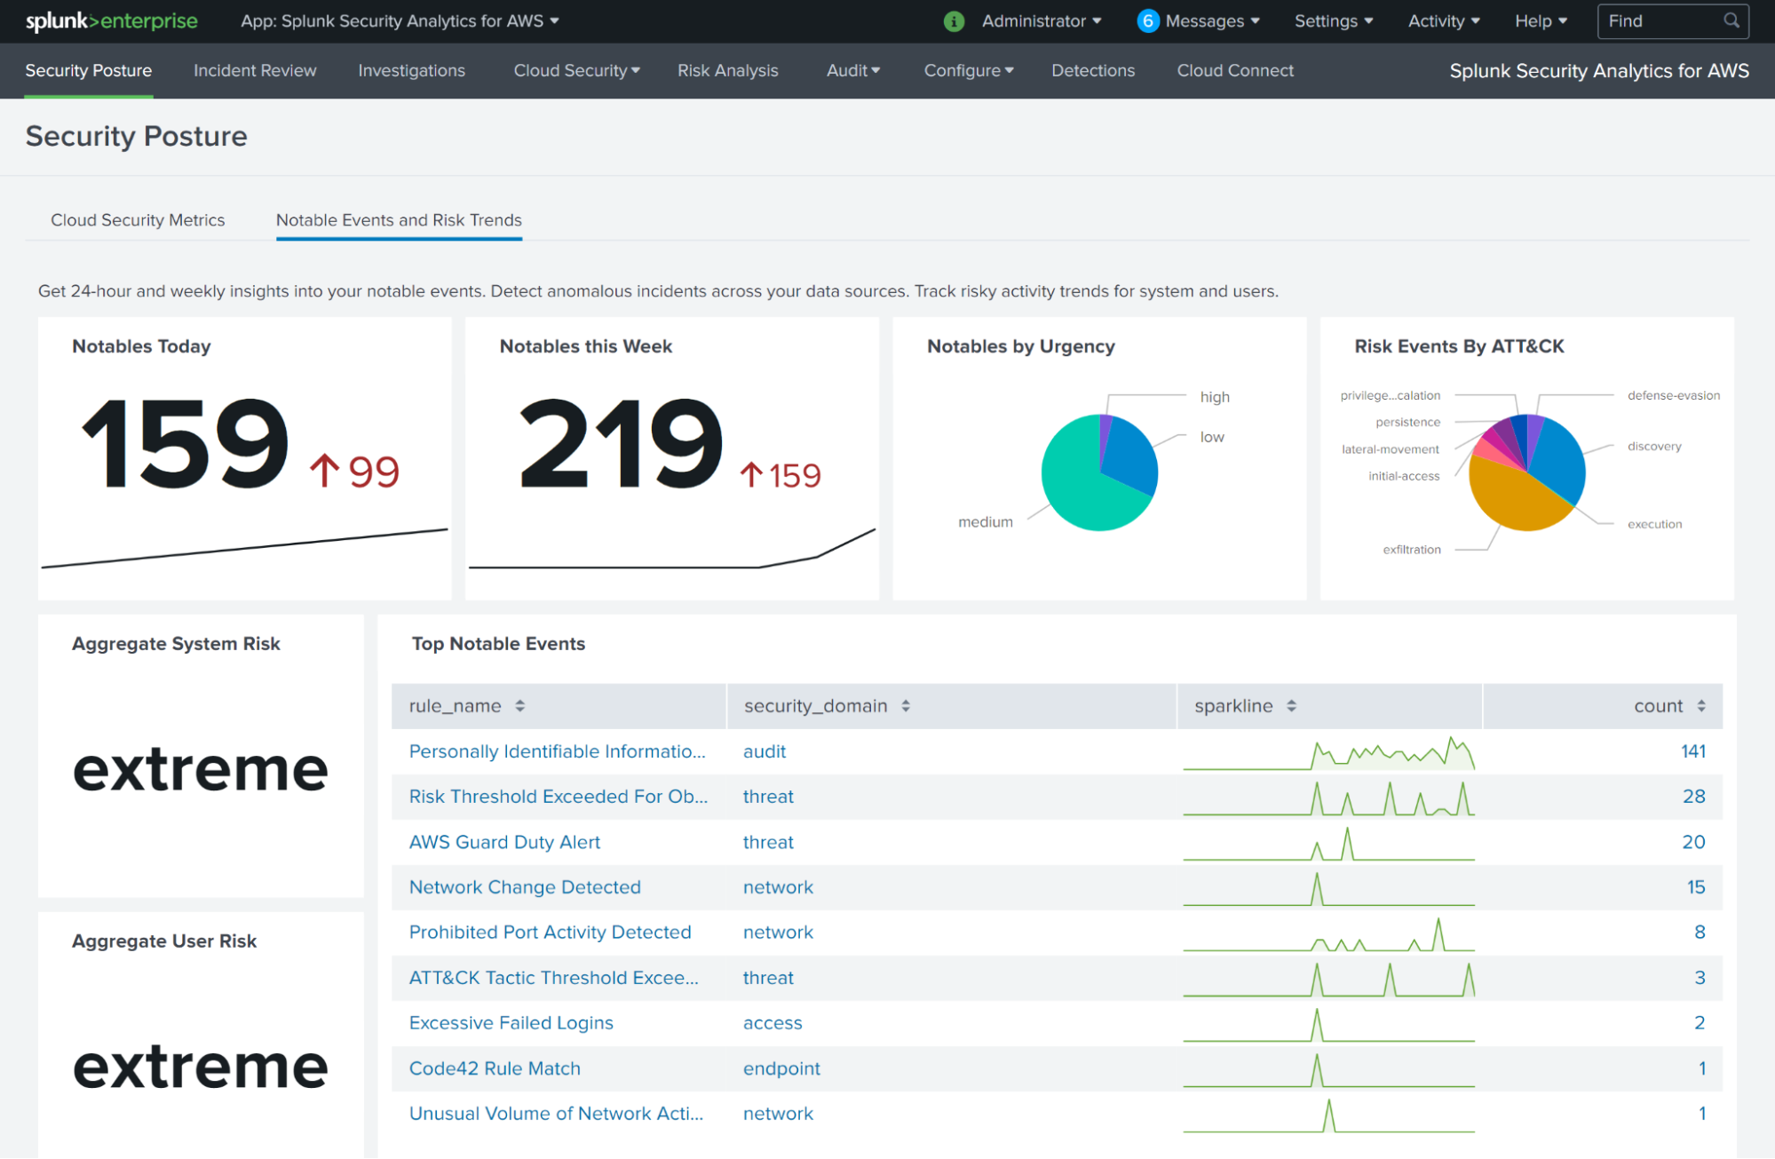Screen dimensions: 1775x1159
Task: Open Detections page
Action: click(x=1093, y=70)
